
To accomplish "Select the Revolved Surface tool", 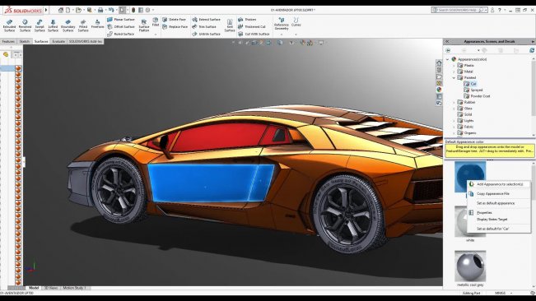I will 25,26.
